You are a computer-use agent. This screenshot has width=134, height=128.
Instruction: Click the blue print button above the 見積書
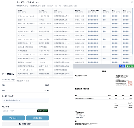click(x=122, y=66)
